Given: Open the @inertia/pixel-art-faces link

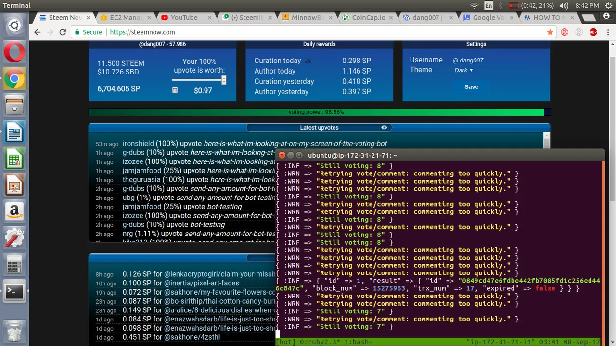Looking at the screenshot, I should click(202, 283).
